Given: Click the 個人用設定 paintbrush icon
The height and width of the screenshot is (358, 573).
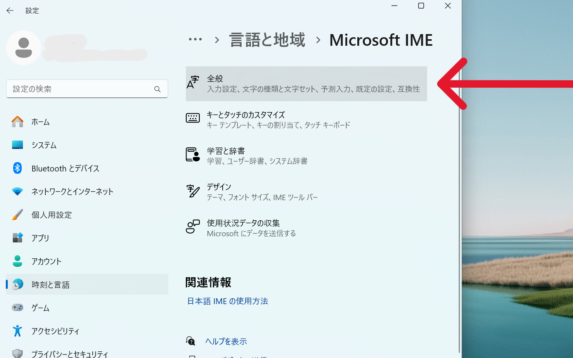Looking at the screenshot, I should [17, 214].
